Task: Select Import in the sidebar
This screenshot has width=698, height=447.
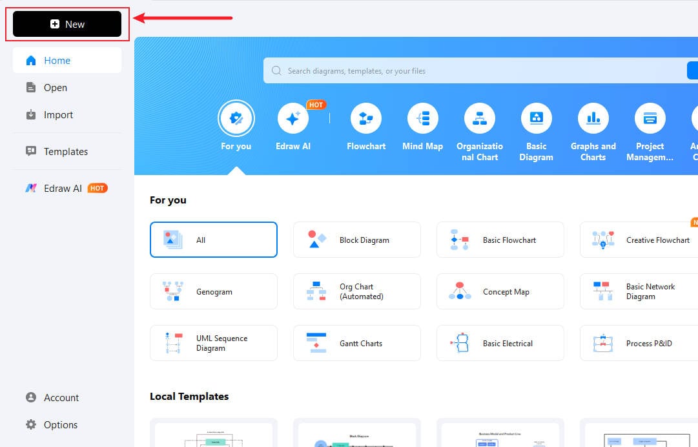Action: coord(67,115)
